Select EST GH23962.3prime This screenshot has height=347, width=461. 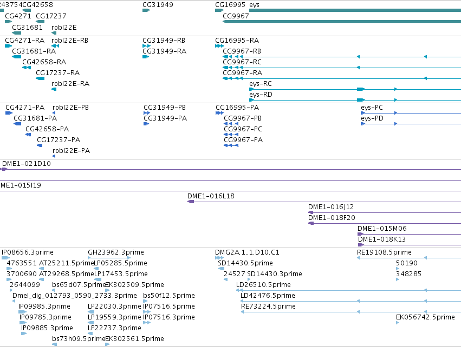point(116,252)
